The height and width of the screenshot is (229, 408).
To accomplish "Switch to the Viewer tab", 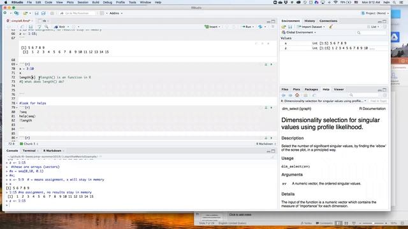I will 339,89.
